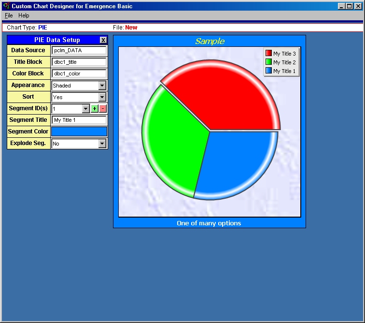365x323 pixels.
Task: Close the PIE Data Setup panel
Action: tap(103, 40)
